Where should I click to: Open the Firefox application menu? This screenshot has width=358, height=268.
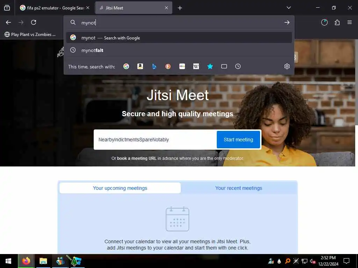(x=350, y=22)
